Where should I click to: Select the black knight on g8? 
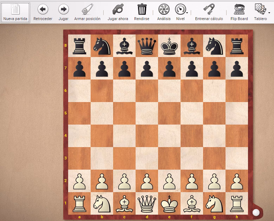214,46
